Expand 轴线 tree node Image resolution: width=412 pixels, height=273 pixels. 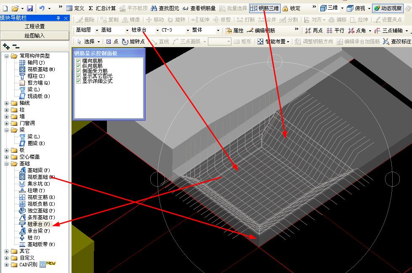click(x=7, y=103)
